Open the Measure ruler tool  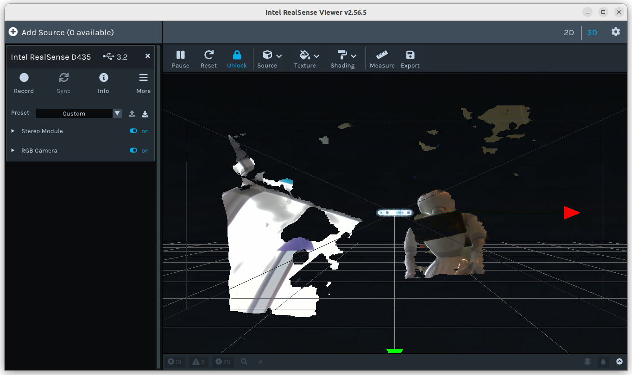tap(382, 59)
